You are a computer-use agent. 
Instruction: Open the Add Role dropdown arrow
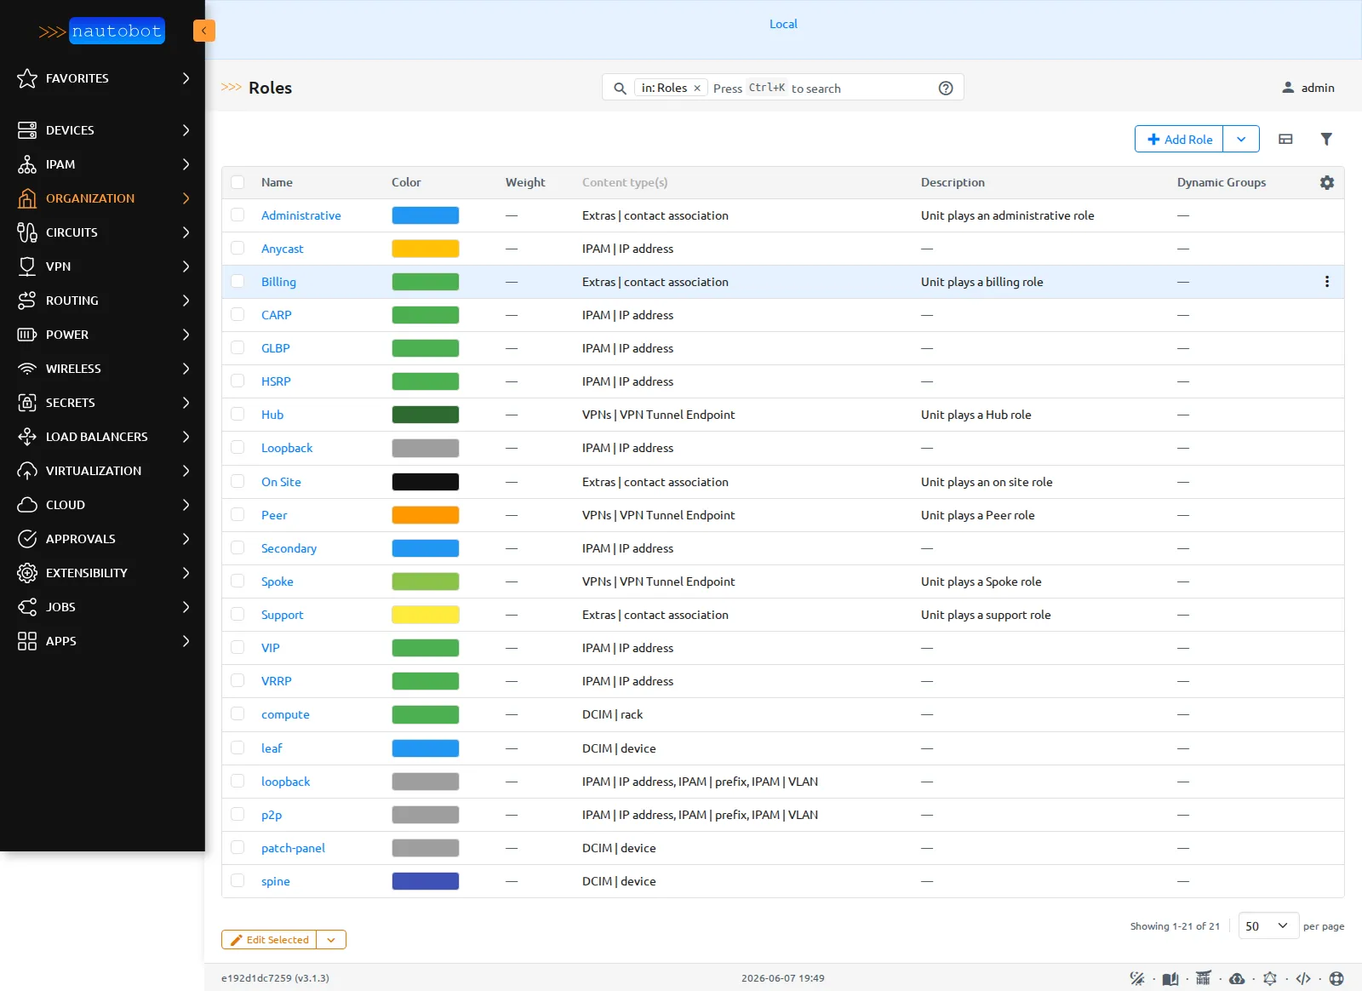pyautogui.click(x=1241, y=139)
